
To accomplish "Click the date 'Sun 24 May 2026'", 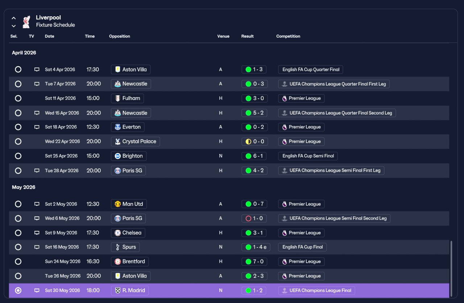I will click(63, 261).
